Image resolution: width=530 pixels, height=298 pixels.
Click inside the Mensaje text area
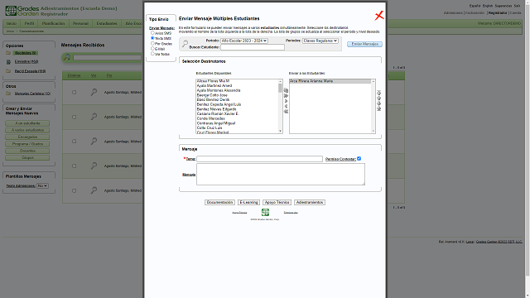tap(281, 175)
